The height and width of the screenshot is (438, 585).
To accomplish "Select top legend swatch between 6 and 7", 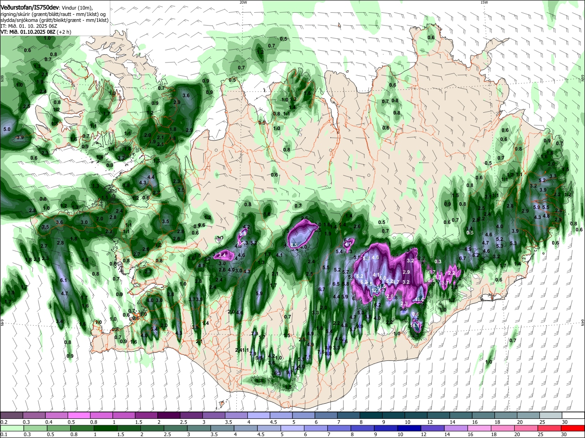I will [326, 415].
